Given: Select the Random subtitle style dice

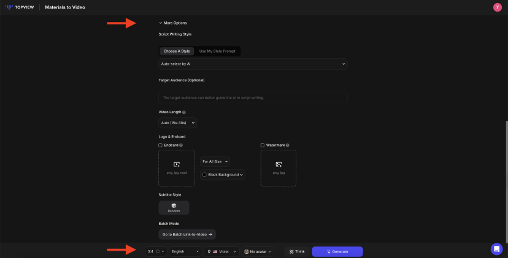Looking at the screenshot, I should pyautogui.click(x=174, y=206).
